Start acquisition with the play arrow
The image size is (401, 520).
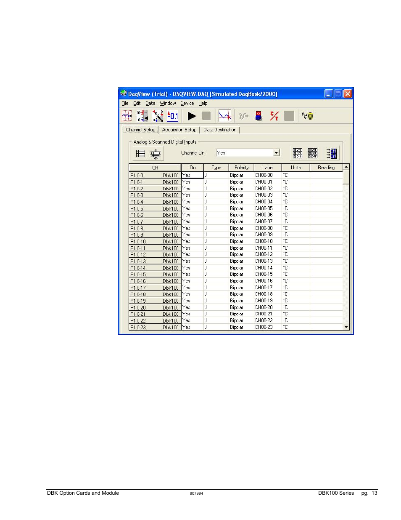click(x=192, y=116)
